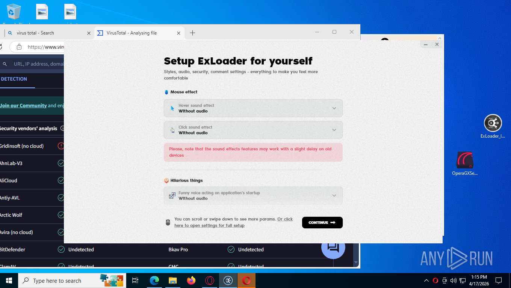Click the AhnLab-V3 check mark icon
This screenshot has width=511, height=288.
tap(61, 163)
